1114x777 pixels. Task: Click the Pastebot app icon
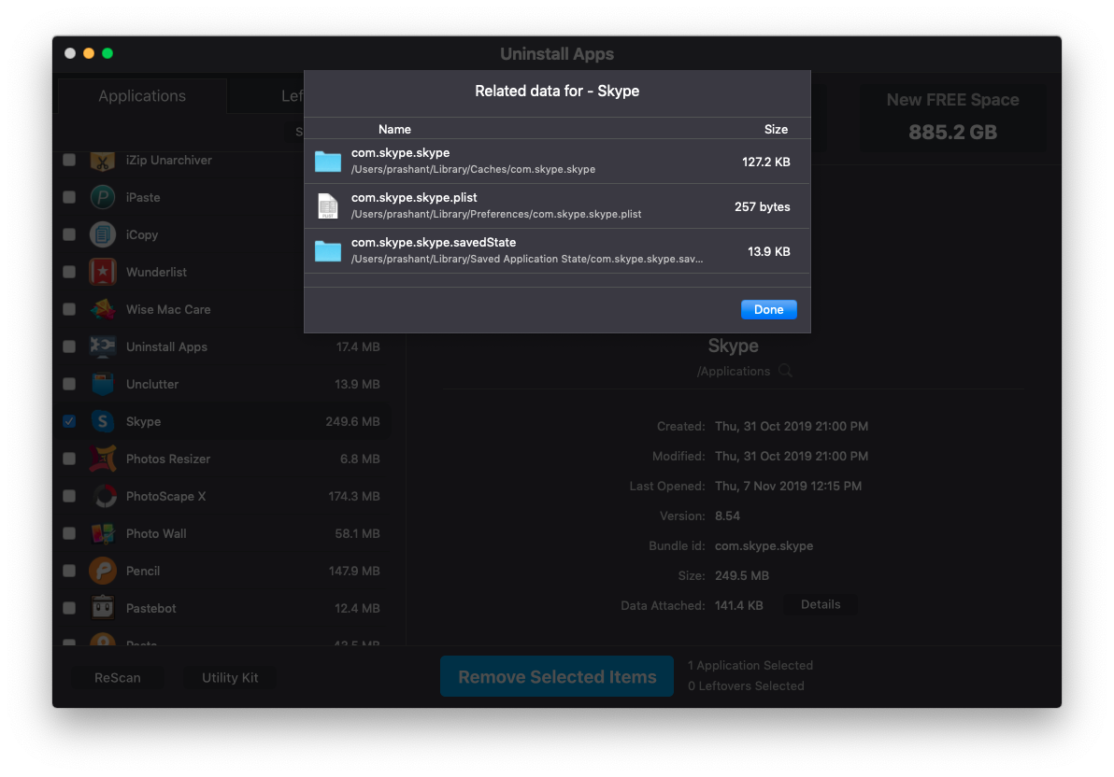(x=103, y=608)
